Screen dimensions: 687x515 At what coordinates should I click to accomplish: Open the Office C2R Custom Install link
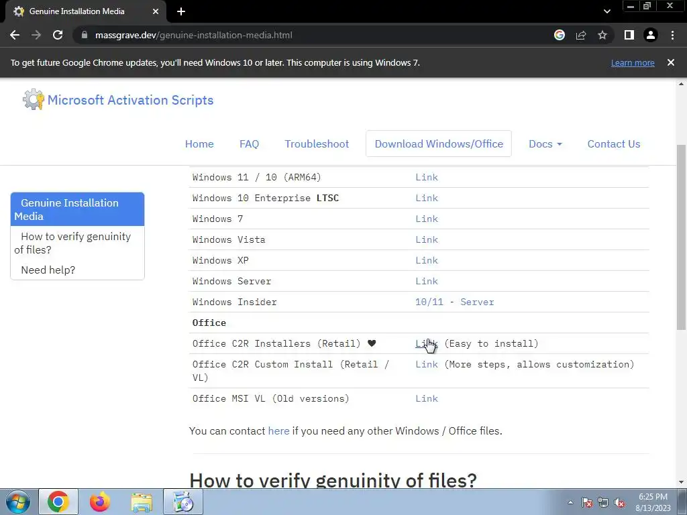[427, 364]
